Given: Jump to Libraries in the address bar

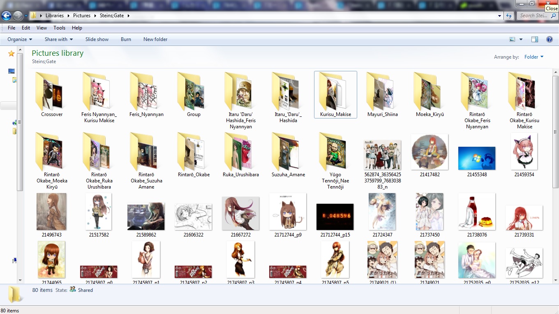Looking at the screenshot, I should [55, 16].
